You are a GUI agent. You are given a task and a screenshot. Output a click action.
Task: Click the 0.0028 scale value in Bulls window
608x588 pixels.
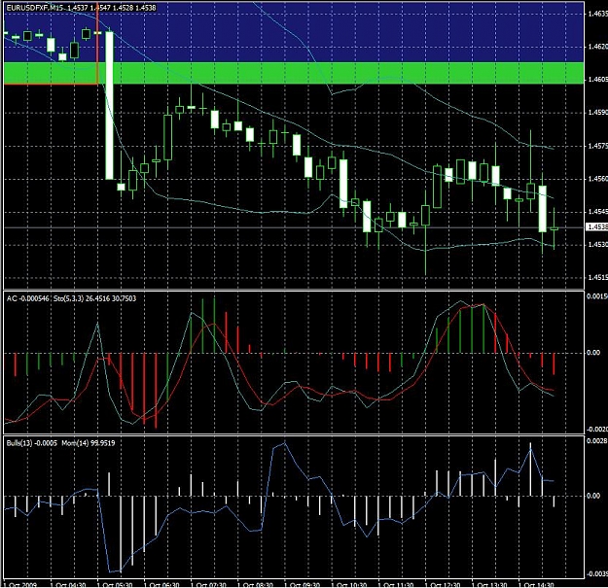pos(597,441)
